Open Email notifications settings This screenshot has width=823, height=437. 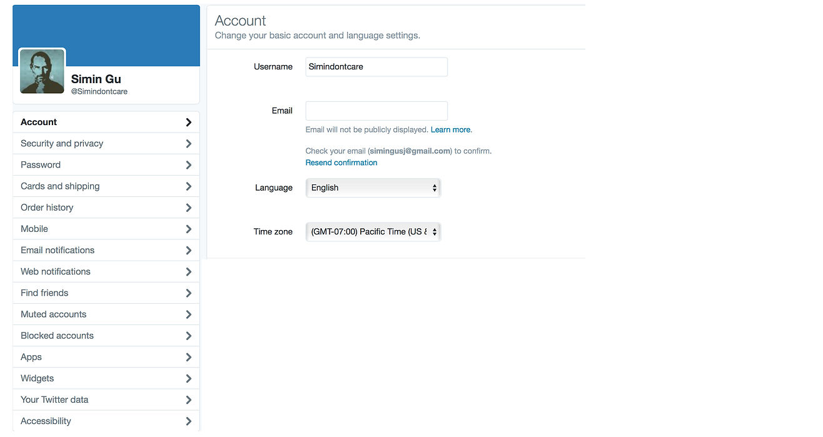click(106, 250)
